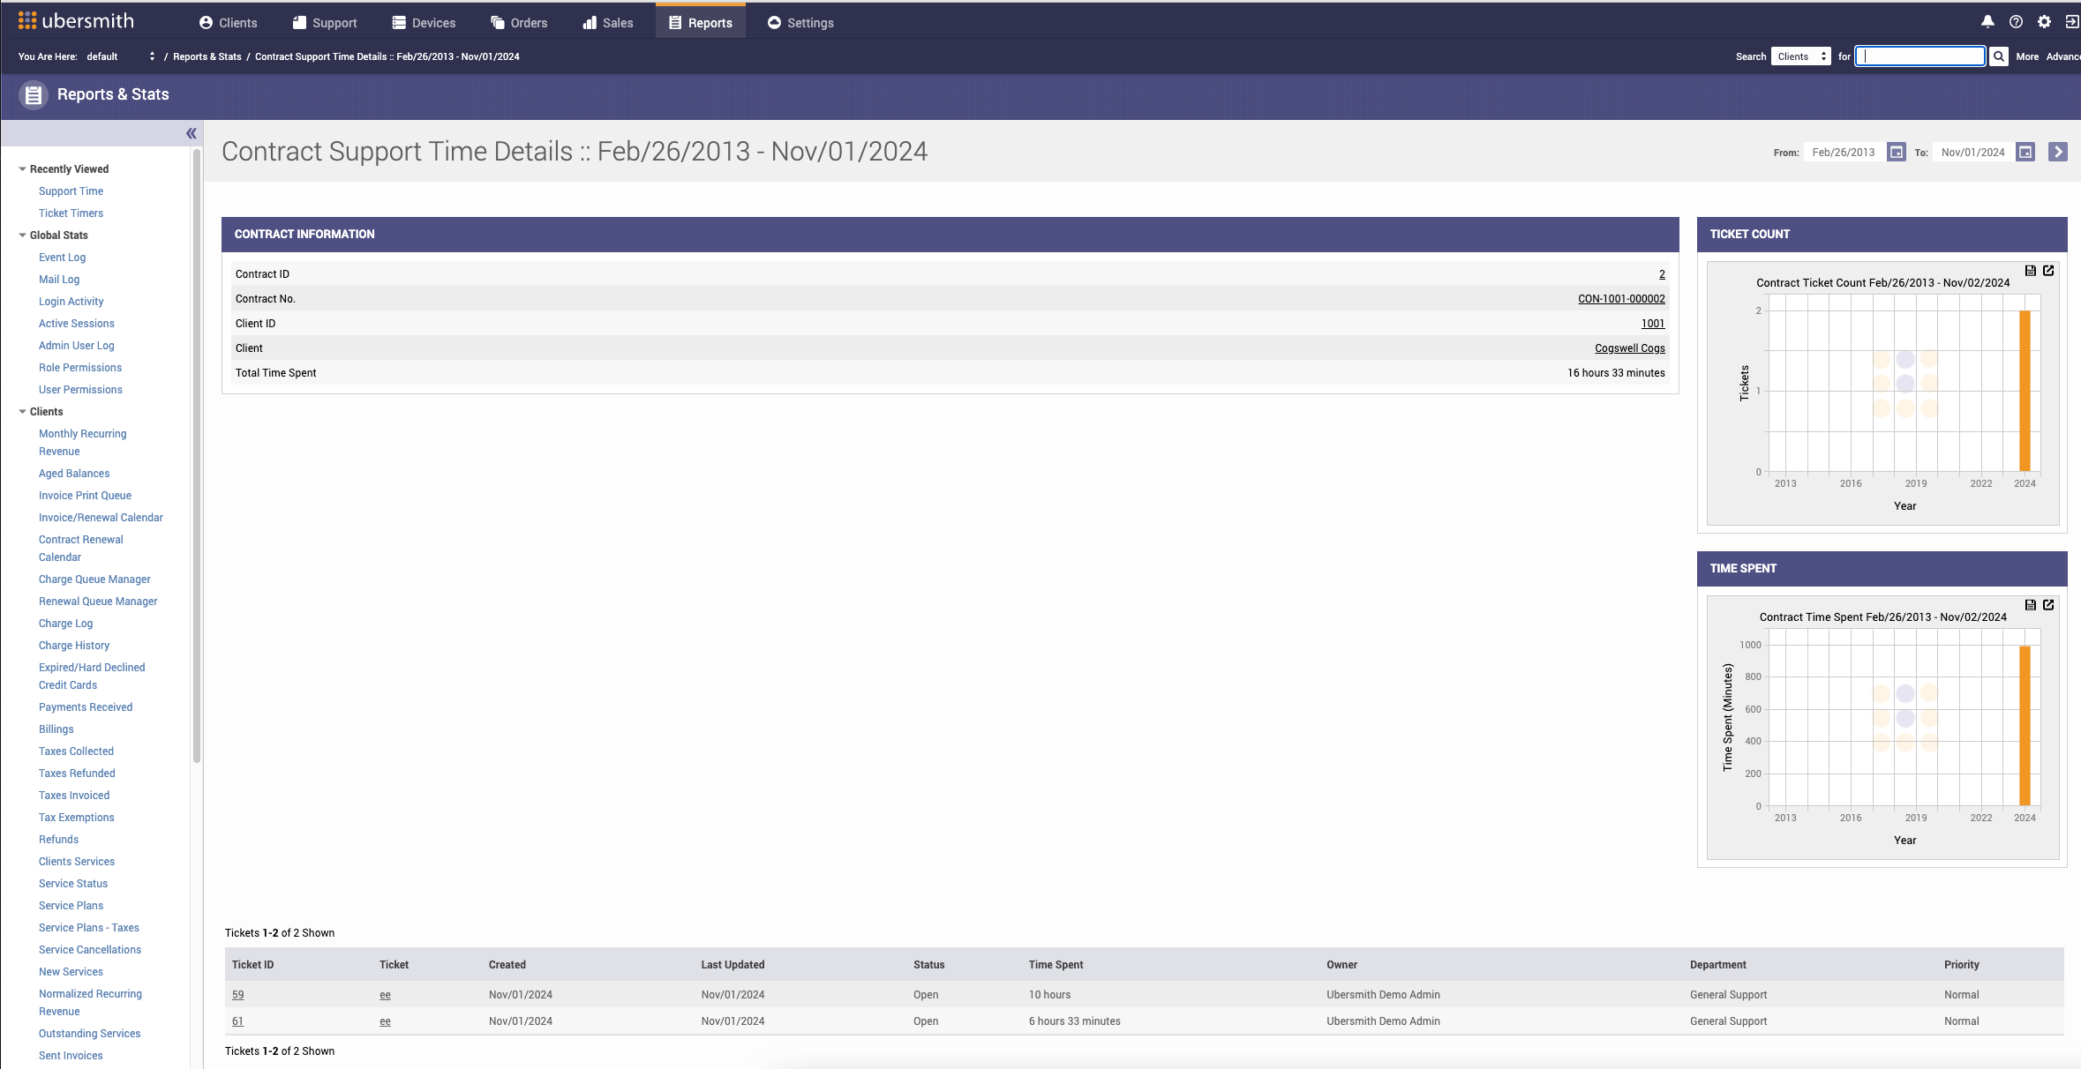
Task: Collapse the Recently Viewed section
Action: 22,169
